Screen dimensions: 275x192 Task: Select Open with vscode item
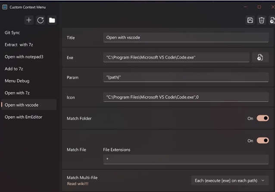[x=29, y=105]
